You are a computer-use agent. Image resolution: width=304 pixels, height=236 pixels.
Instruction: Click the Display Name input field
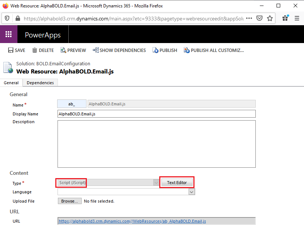coord(157,114)
